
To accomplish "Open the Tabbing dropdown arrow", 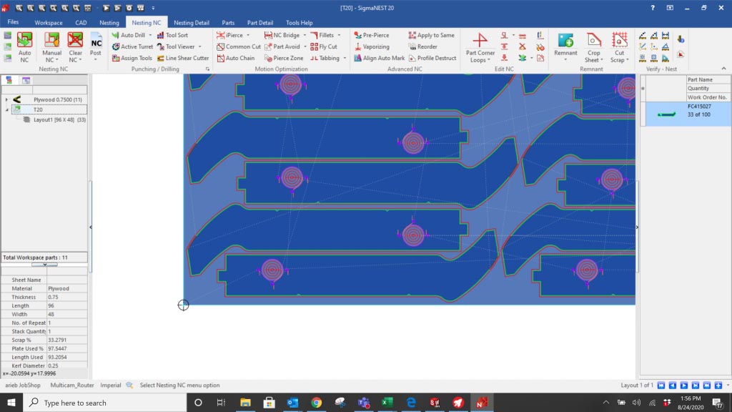I will coord(345,58).
